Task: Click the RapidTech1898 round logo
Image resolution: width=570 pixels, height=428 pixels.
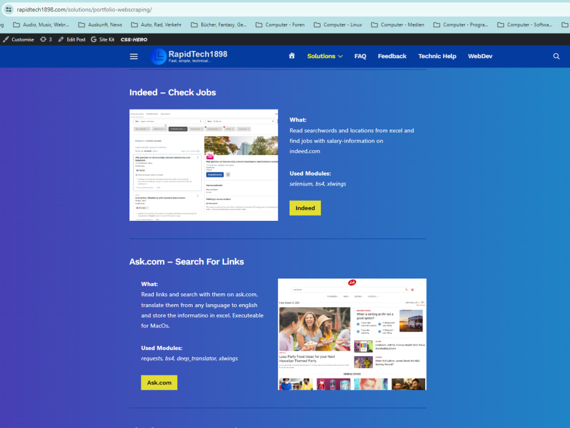Action: click(158, 56)
